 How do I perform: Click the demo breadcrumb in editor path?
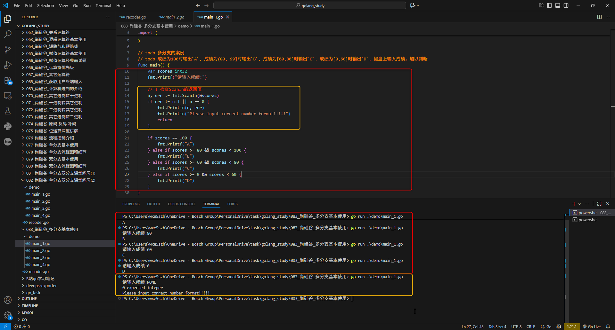pyautogui.click(x=183, y=26)
